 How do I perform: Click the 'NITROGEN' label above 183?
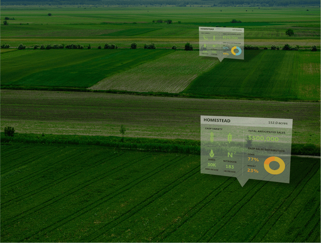click(230, 161)
